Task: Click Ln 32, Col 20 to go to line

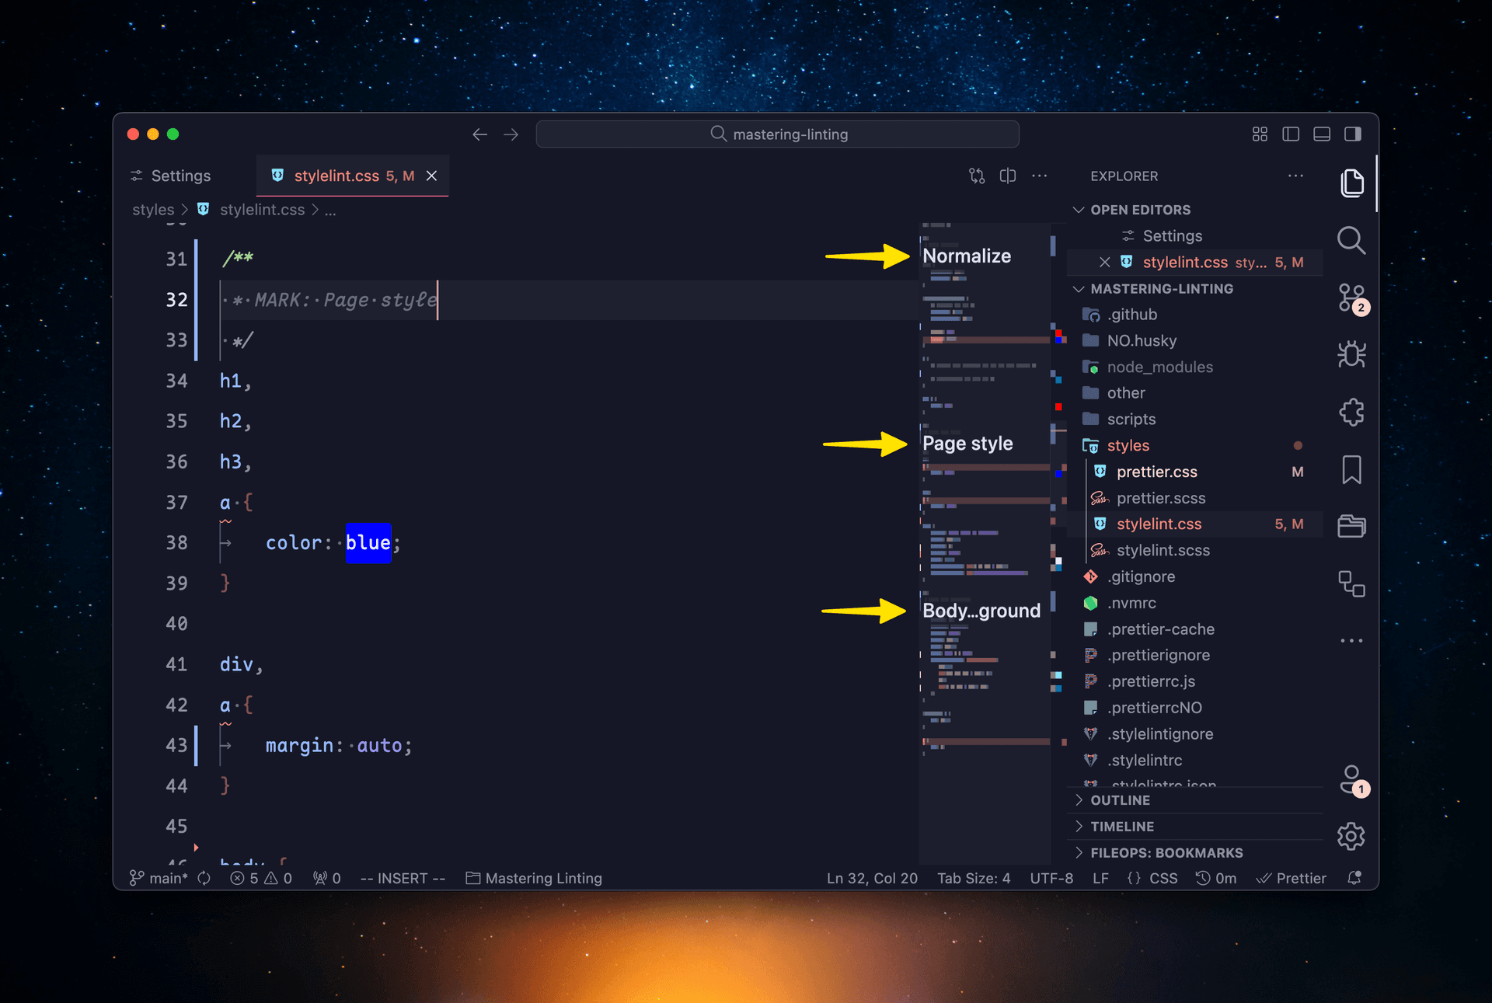Action: [x=871, y=878]
